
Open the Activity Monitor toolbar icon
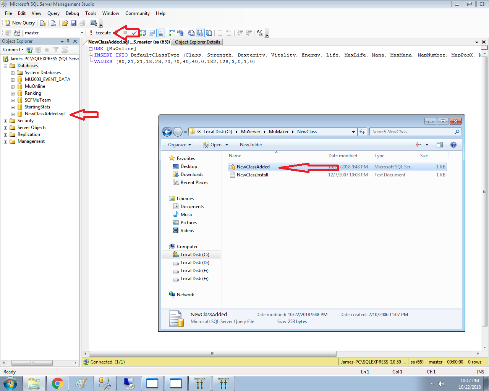tap(94, 23)
